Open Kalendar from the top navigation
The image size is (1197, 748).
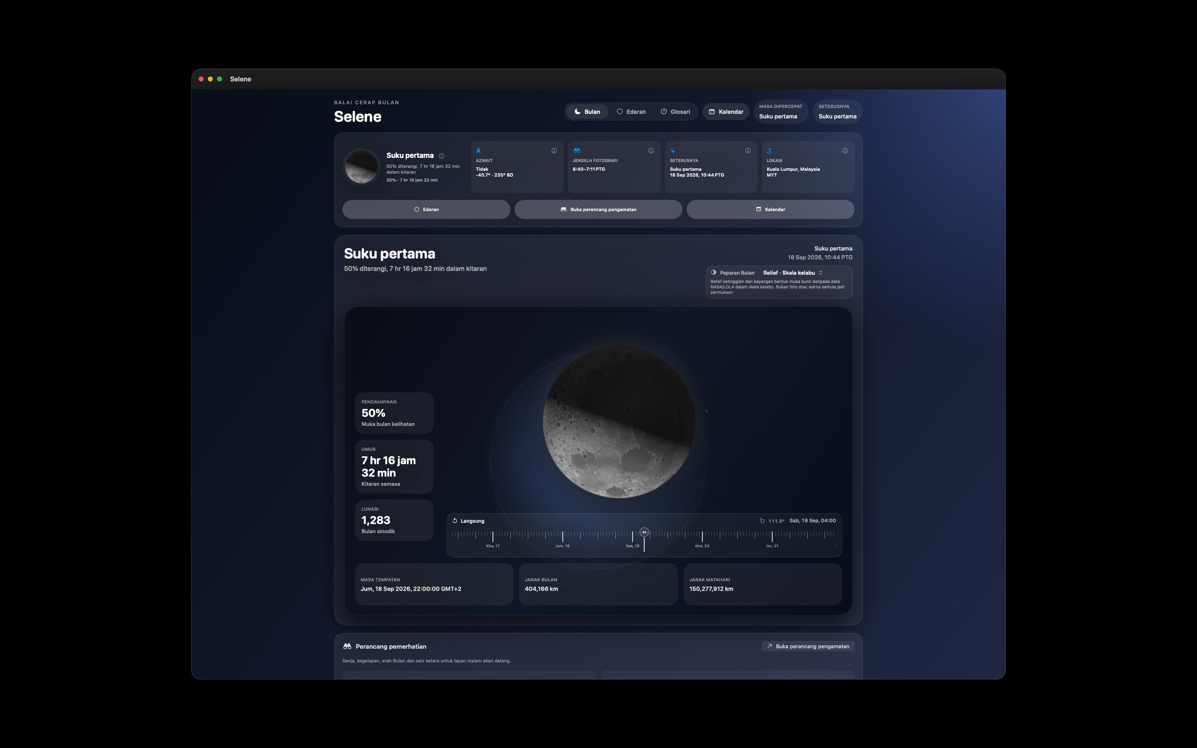point(726,112)
